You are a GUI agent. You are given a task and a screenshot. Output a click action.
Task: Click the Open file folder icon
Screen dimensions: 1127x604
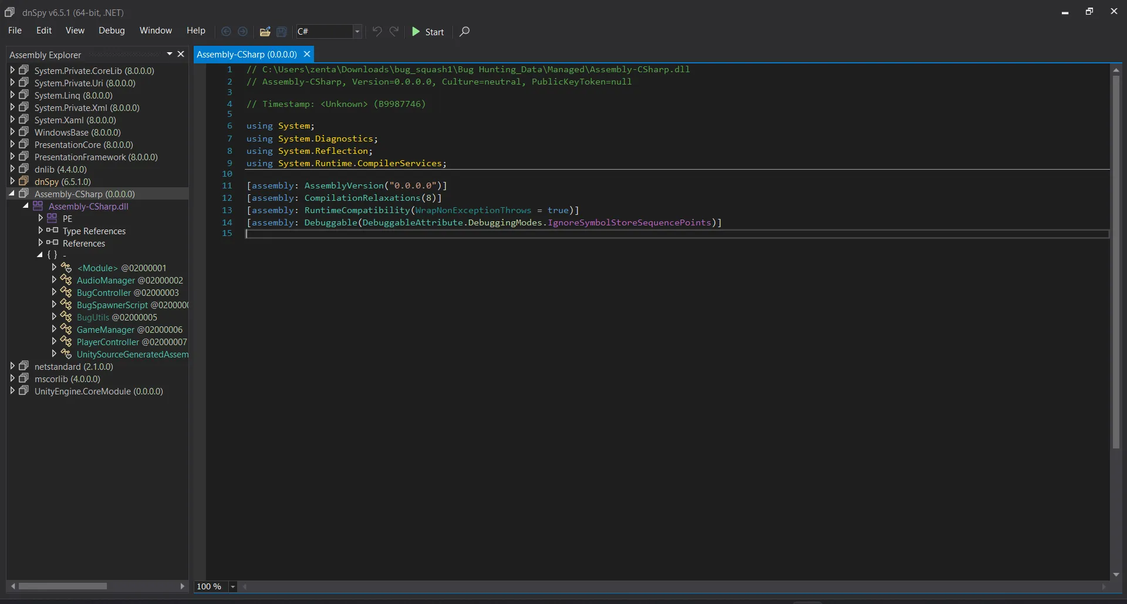265,32
